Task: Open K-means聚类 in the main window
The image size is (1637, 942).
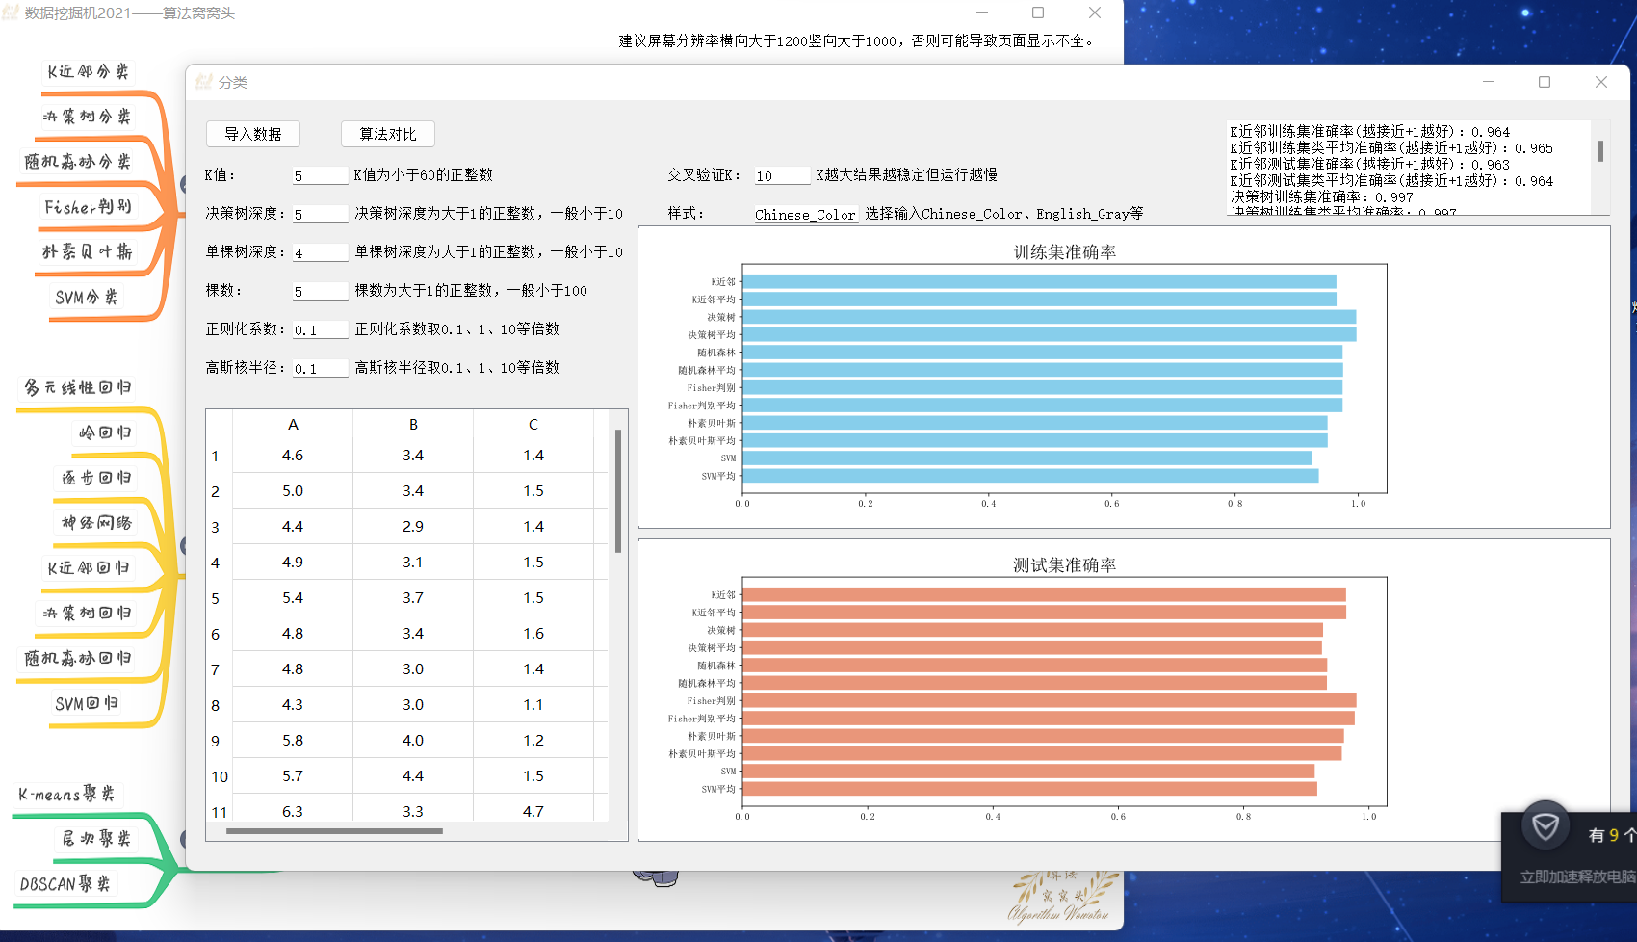Action: coord(66,794)
